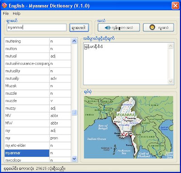Open the File menu

[6, 14]
